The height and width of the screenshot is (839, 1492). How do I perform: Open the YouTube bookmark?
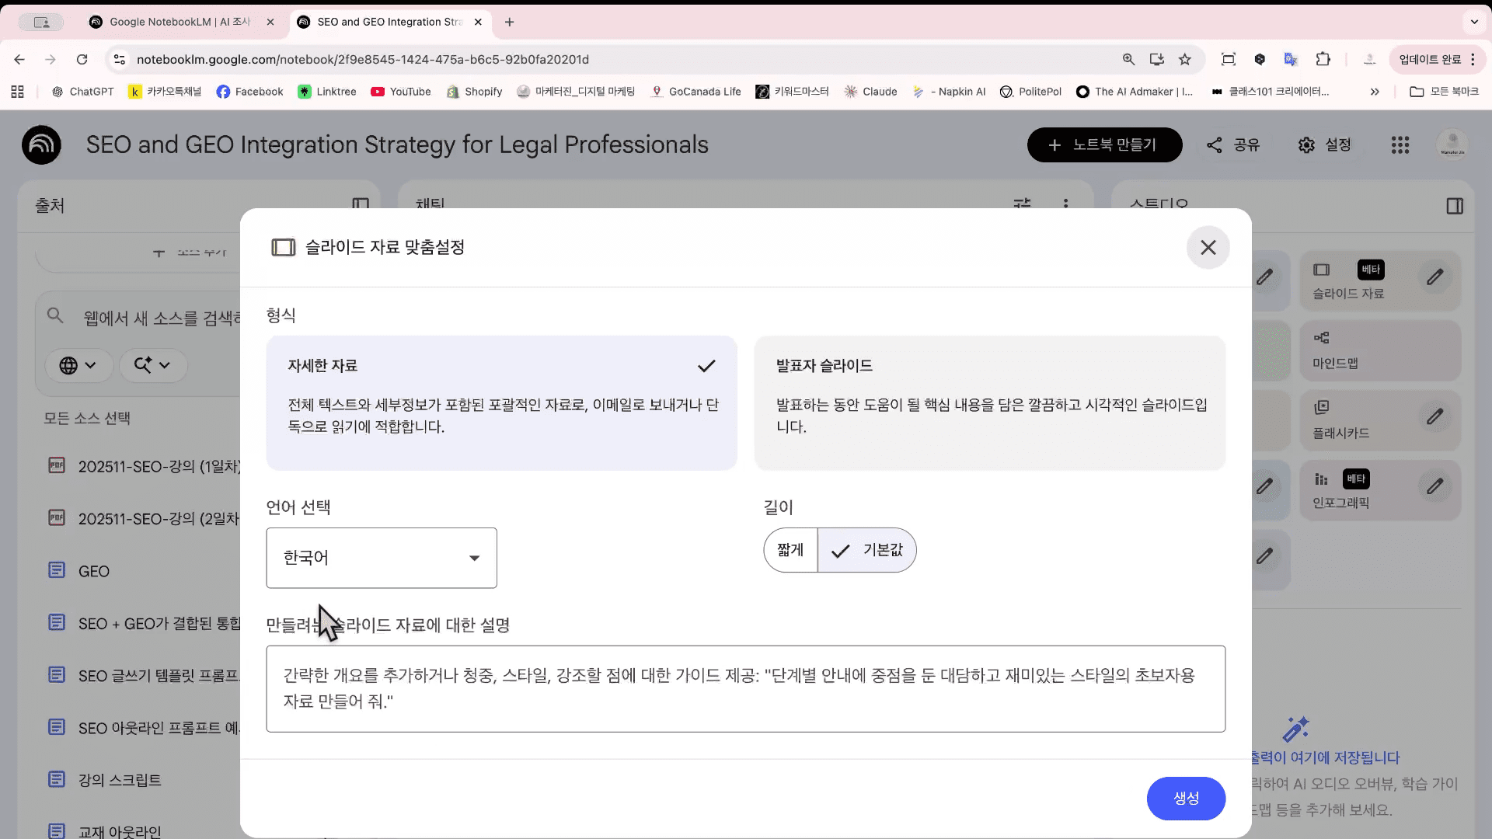click(x=401, y=92)
